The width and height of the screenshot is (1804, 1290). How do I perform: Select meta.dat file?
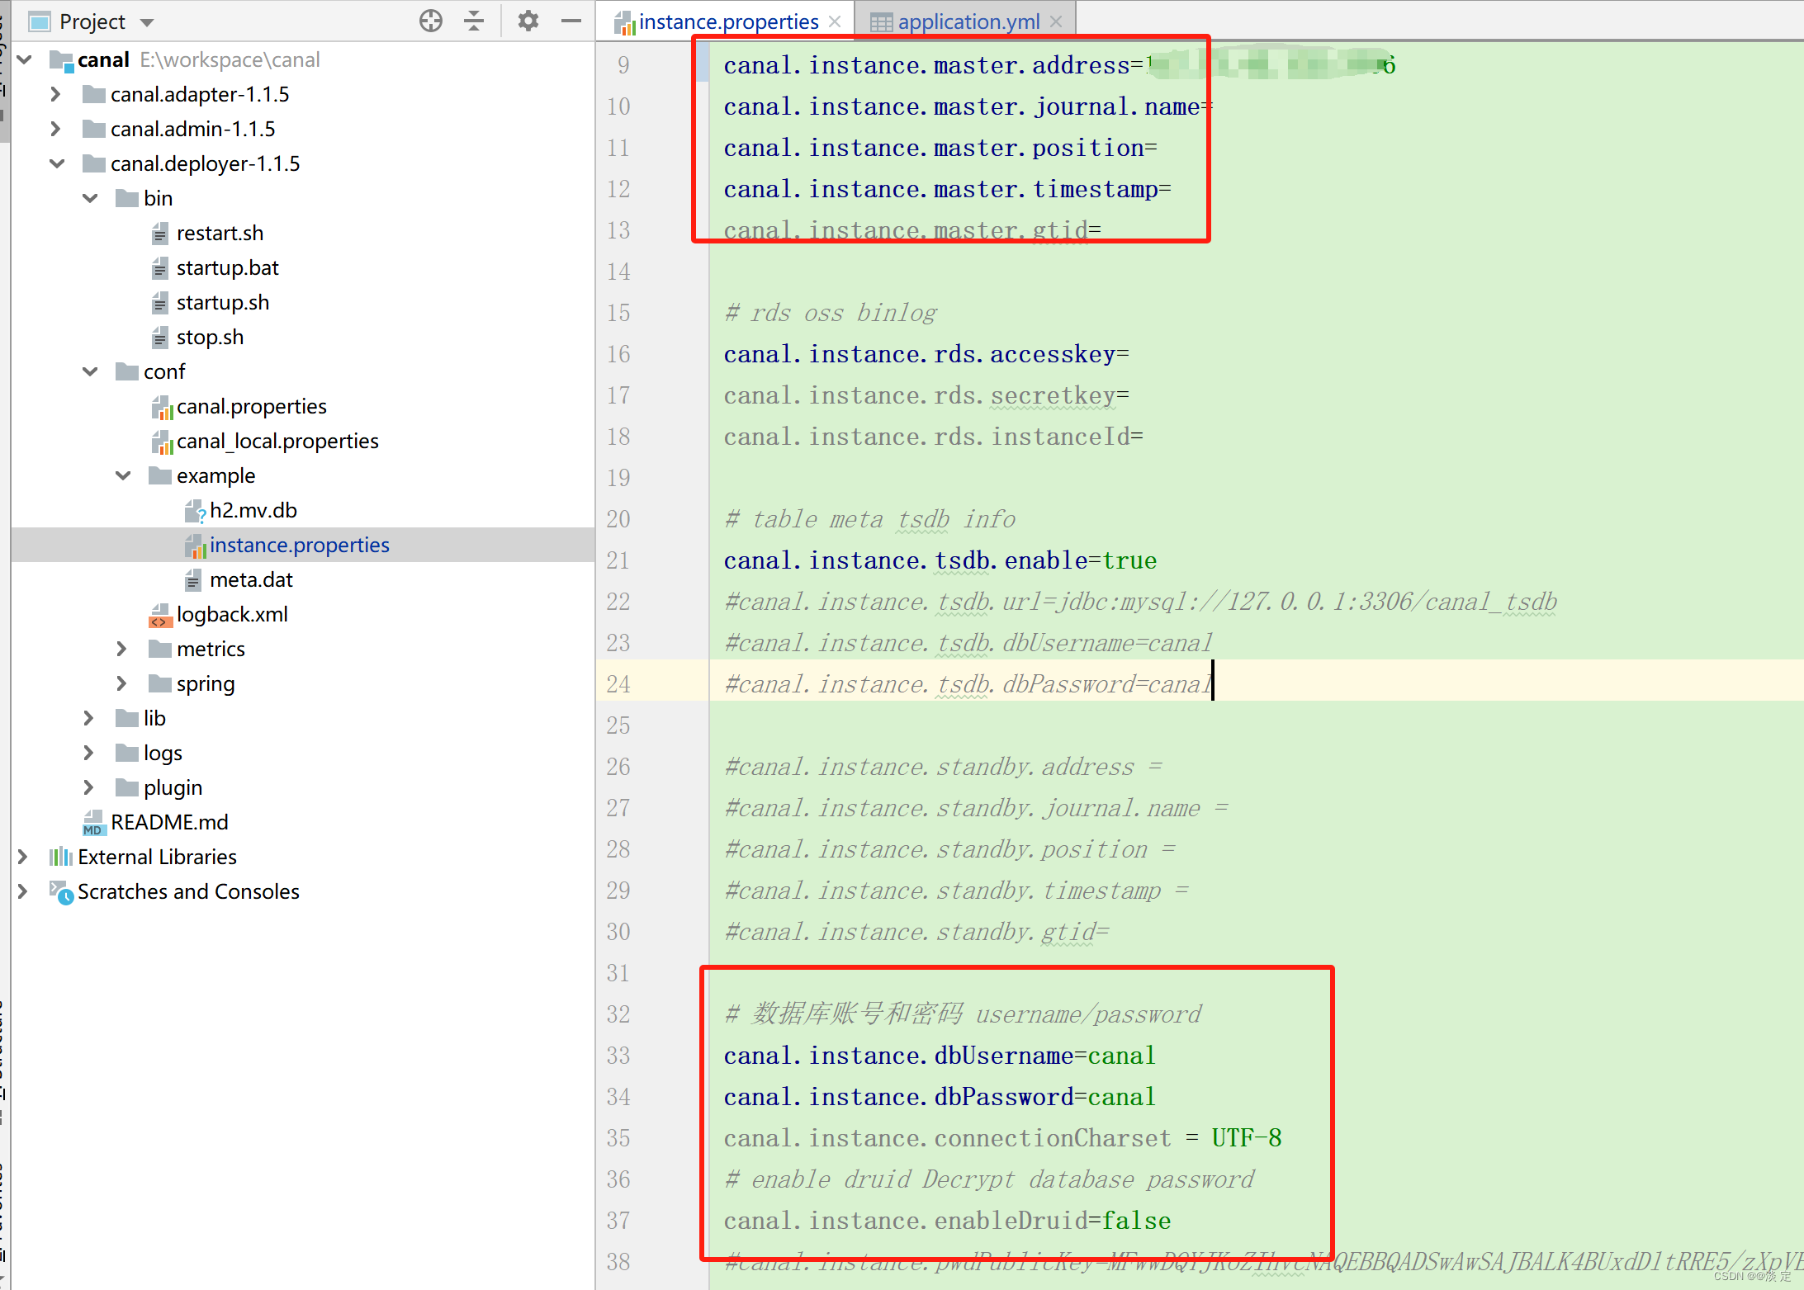(251, 580)
